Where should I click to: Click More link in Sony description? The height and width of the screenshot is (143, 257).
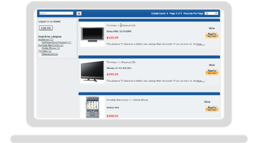(x=200, y=44)
